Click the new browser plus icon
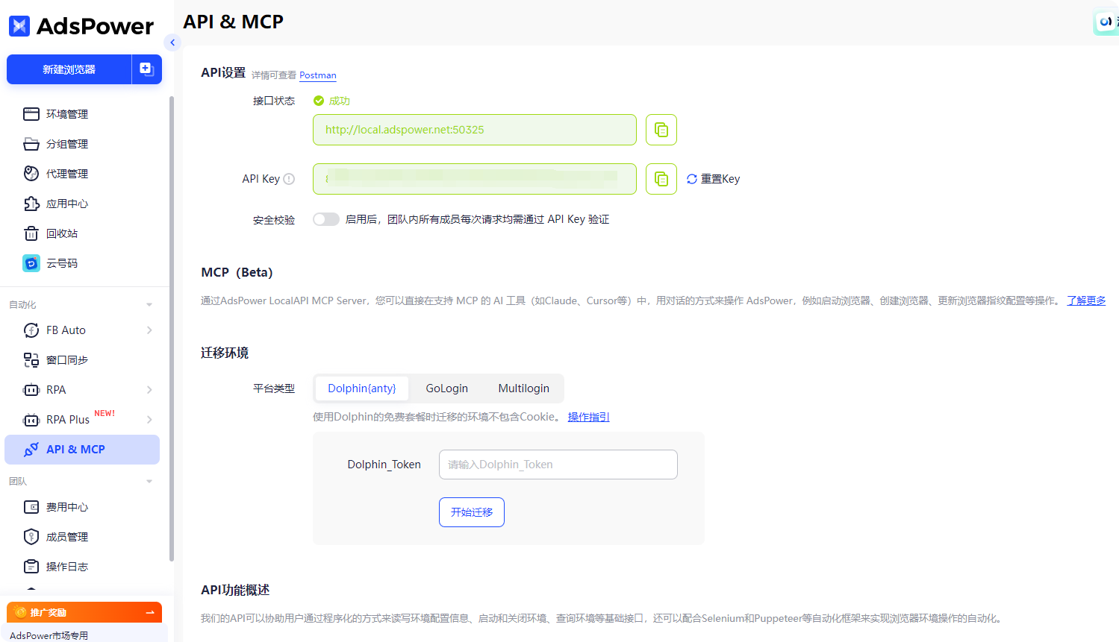Viewport: 1119px width, 642px height. tap(146, 69)
